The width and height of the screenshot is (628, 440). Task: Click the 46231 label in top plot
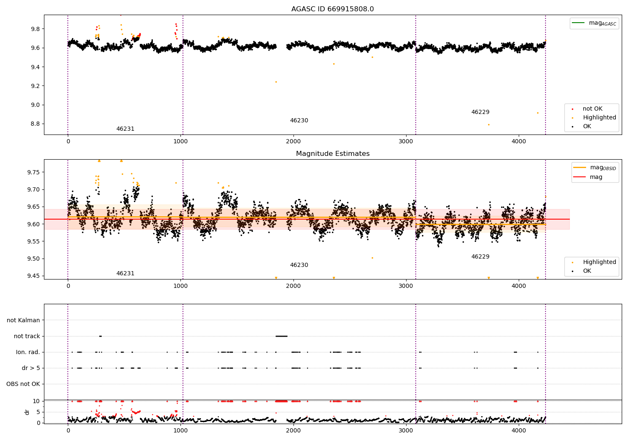click(125, 129)
